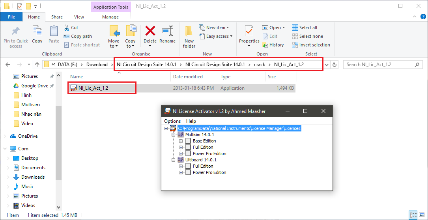Viewport: 428px width, 220px height.
Task: Open the Manage tab
Action: click(110, 17)
